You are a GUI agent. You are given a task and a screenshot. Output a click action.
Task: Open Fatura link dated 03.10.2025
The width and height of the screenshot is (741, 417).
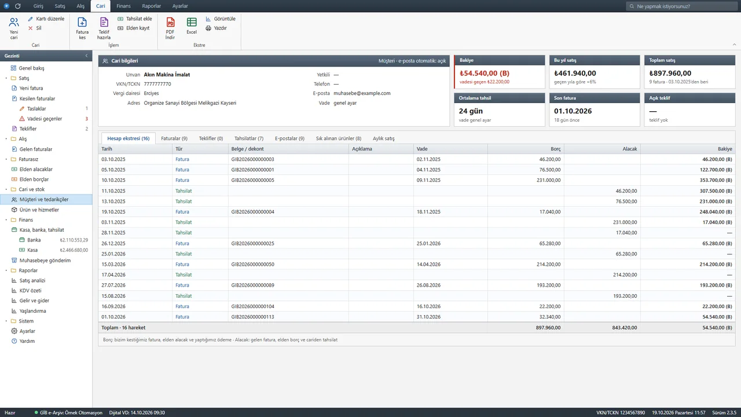pos(182,159)
